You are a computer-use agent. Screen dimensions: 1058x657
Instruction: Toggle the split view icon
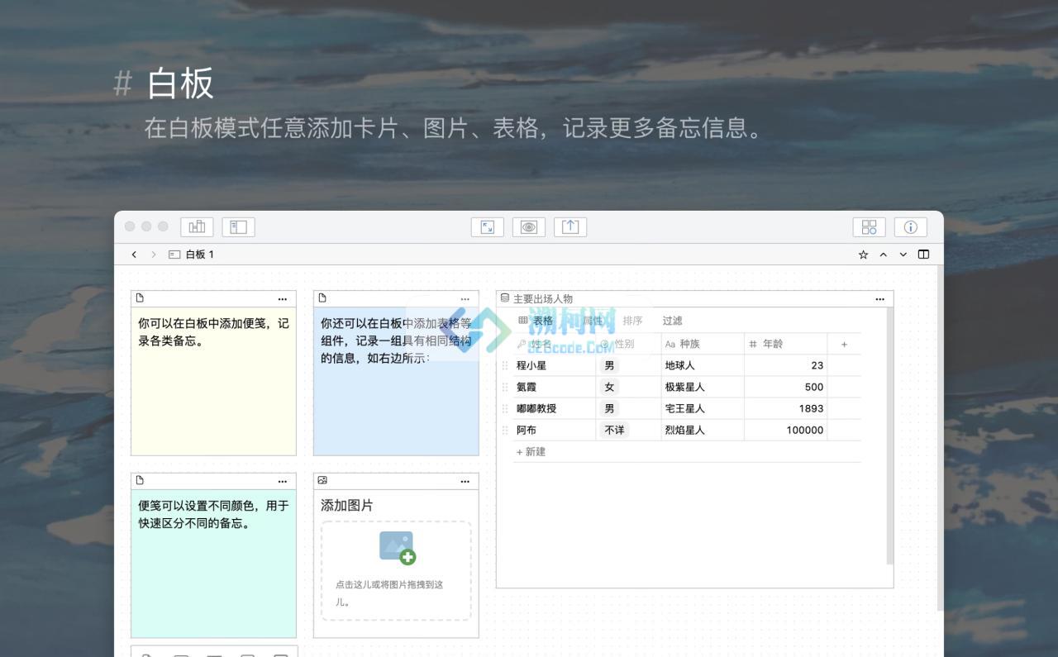pos(923,255)
